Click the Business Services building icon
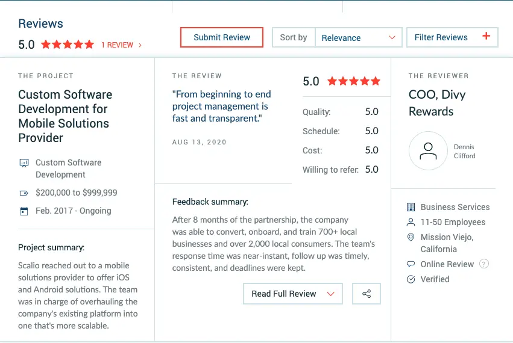Viewport: 513px width, 343px height. coord(411,207)
